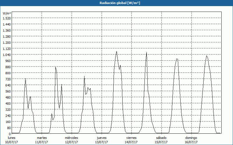
Task: Click the 80 y-axis value
Action: click(8, 128)
